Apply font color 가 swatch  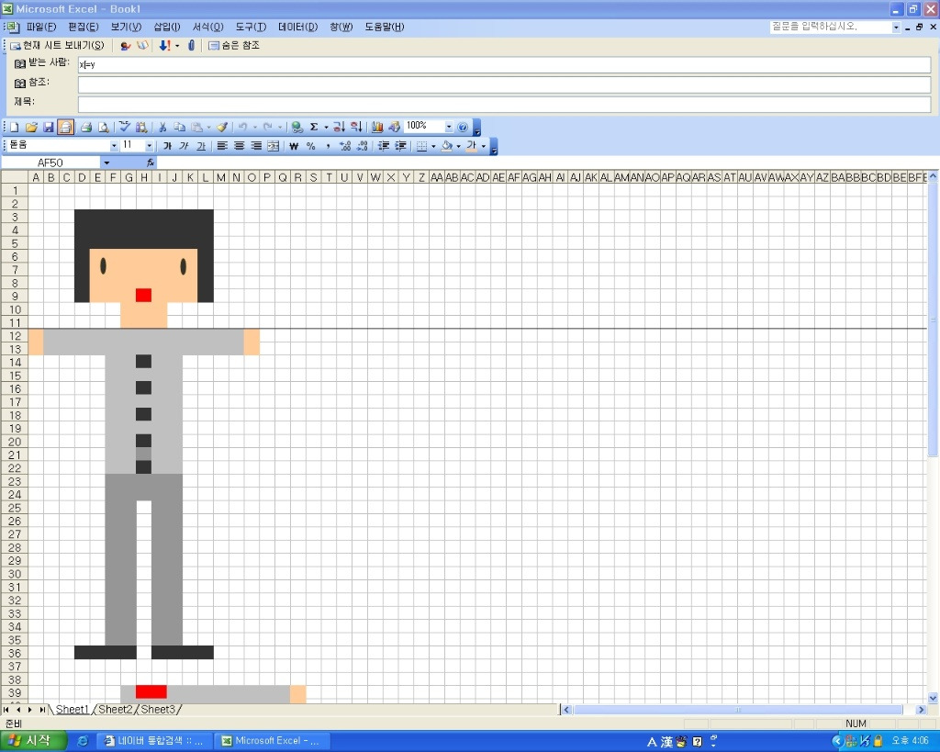tap(472, 146)
